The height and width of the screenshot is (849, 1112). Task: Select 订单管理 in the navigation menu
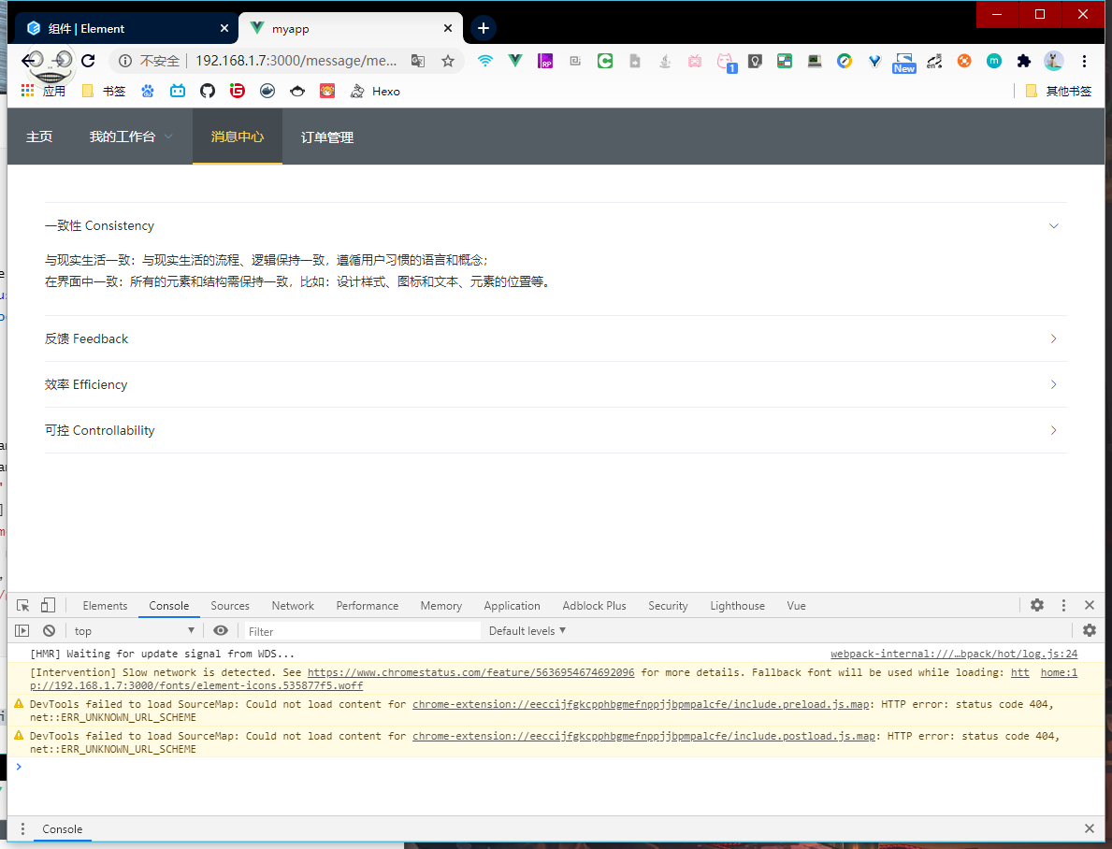click(327, 137)
